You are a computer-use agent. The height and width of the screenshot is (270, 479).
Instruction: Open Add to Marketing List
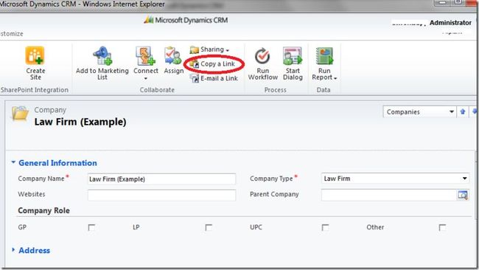pos(102,63)
